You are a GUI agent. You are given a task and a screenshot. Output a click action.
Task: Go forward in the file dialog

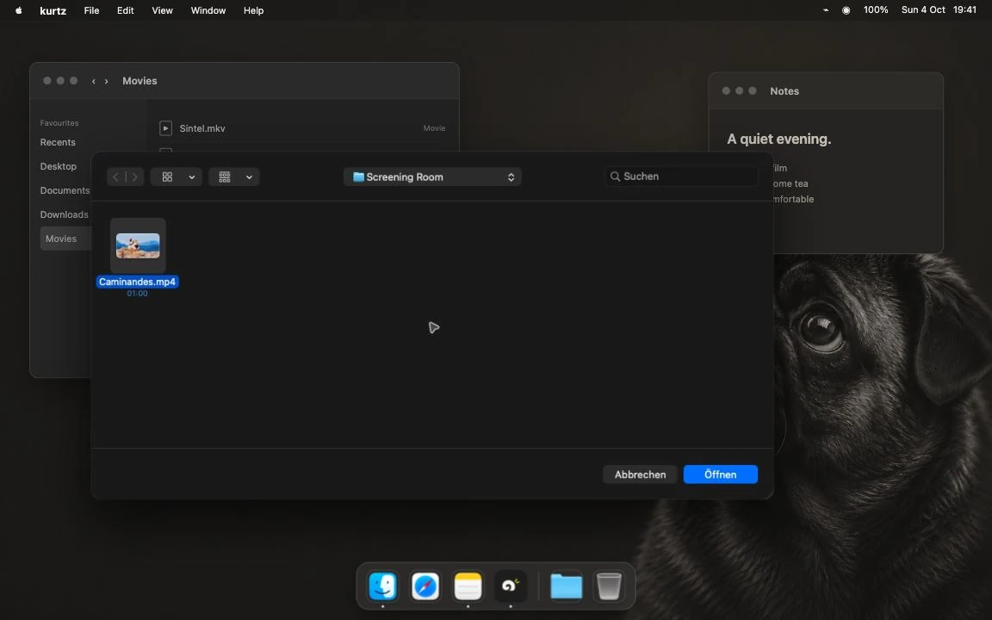coord(134,177)
